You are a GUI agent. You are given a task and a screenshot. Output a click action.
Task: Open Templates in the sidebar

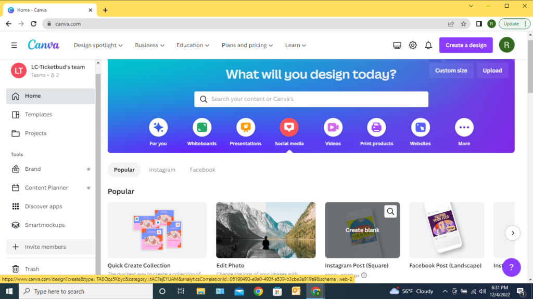[x=50, y=115]
